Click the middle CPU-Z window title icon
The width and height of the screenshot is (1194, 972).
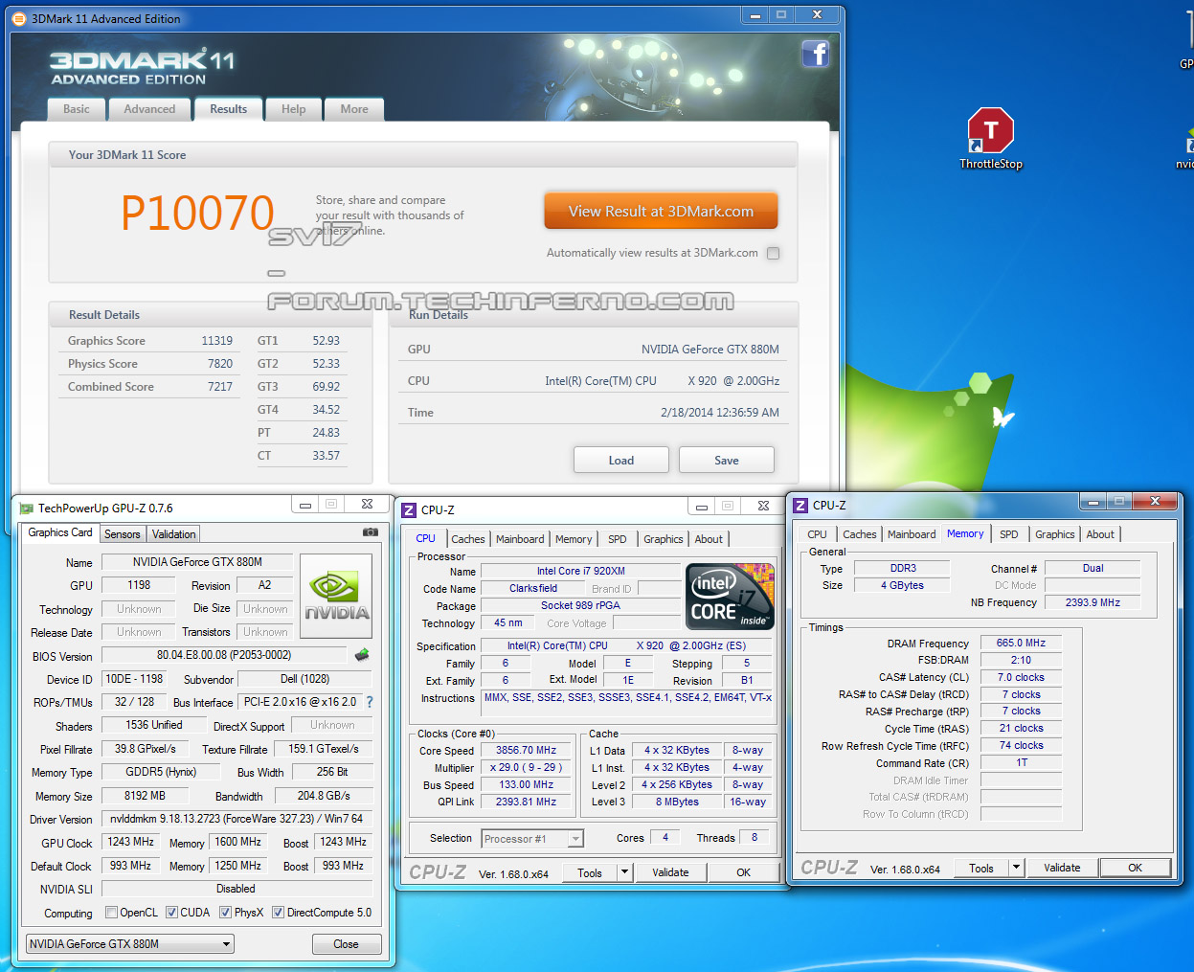pyautogui.click(x=409, y=510)
